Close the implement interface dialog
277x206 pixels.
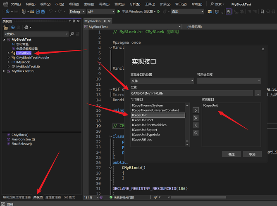click(263, 49)
